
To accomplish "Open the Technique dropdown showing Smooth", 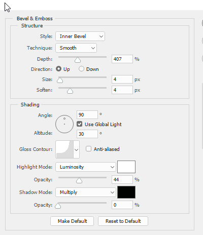I will [x=76, y=48].
